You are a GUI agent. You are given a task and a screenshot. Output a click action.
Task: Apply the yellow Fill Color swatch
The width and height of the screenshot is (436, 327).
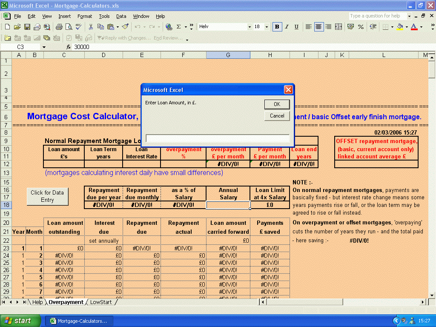point(400,27)
